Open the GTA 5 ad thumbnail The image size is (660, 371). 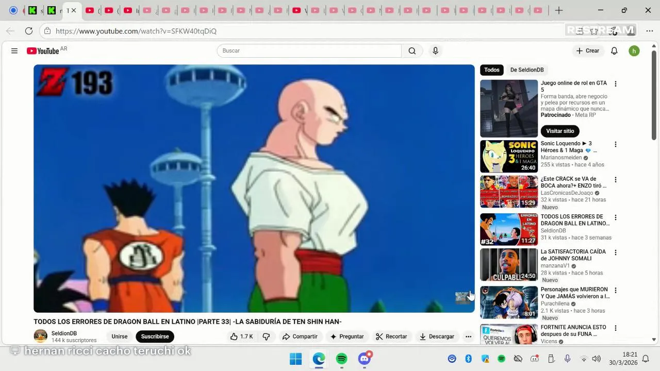click(x=509, y=108)
